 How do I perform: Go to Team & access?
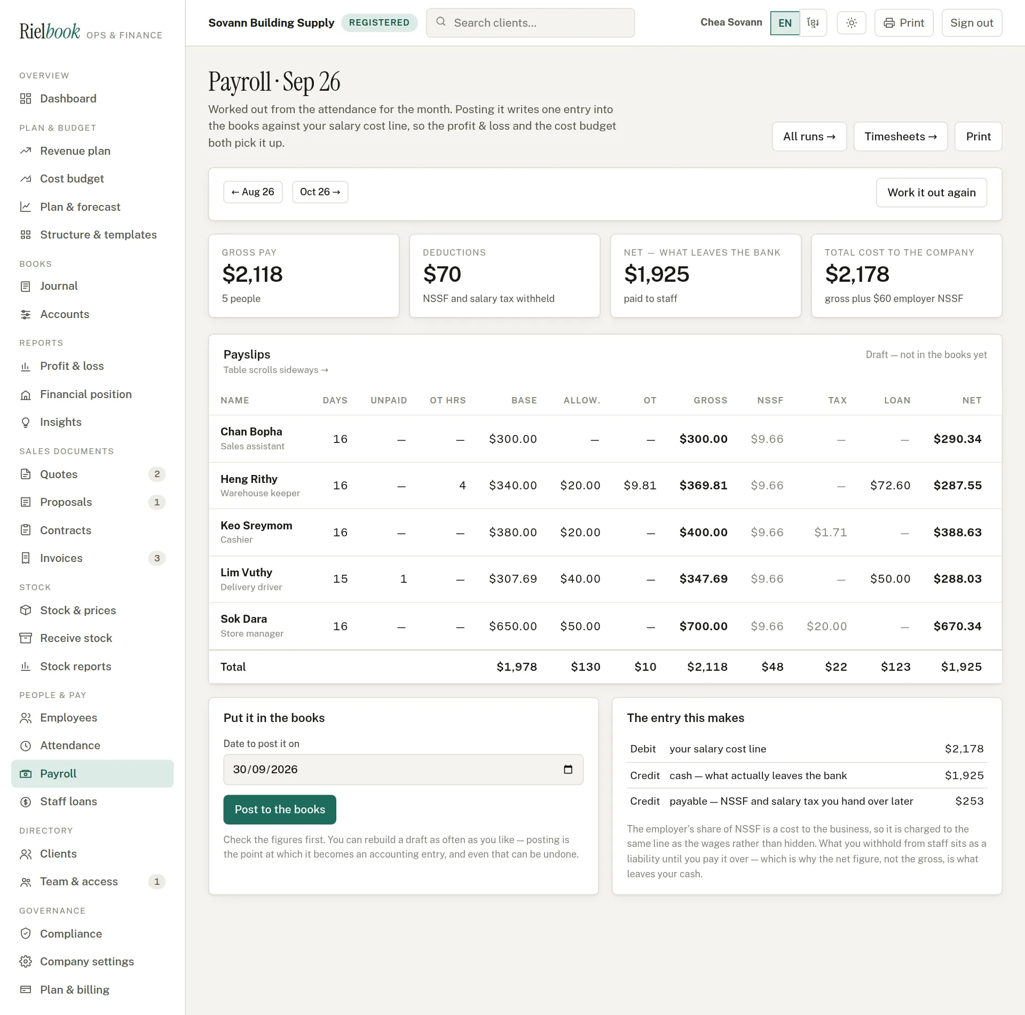(x=92, y=882)
